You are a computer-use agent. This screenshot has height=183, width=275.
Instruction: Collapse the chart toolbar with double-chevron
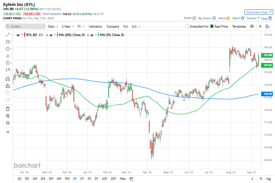tap(260, 26)
